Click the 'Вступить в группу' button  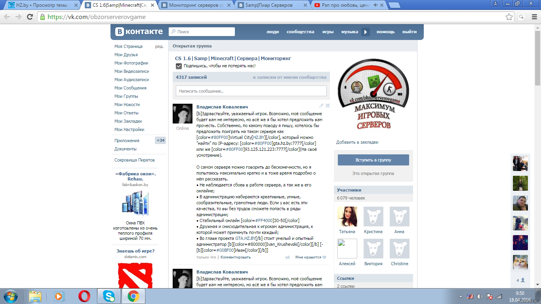[x=373, y=160]
